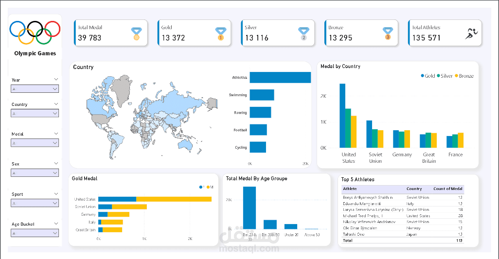The width and height of the screenshot is (499, 259).
Task: Select the M legend marker in Gold Medal chart
Action: [208, 187]
